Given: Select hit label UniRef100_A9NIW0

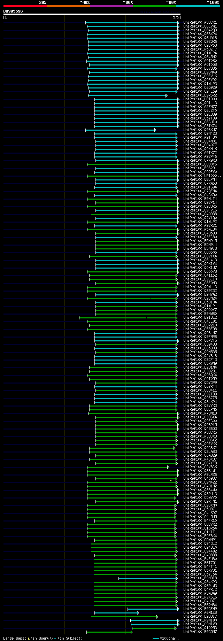Looking at the screenshot, I should tap(200, 620).
